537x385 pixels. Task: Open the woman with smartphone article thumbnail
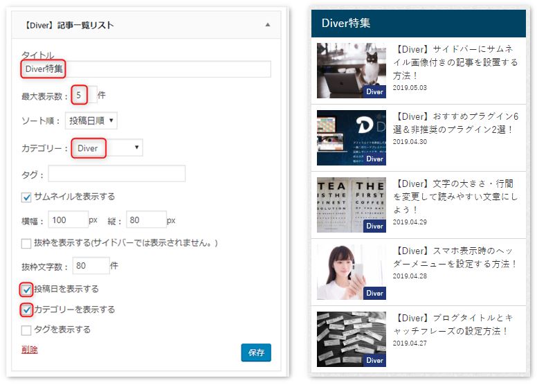click(x=352, y=272)
